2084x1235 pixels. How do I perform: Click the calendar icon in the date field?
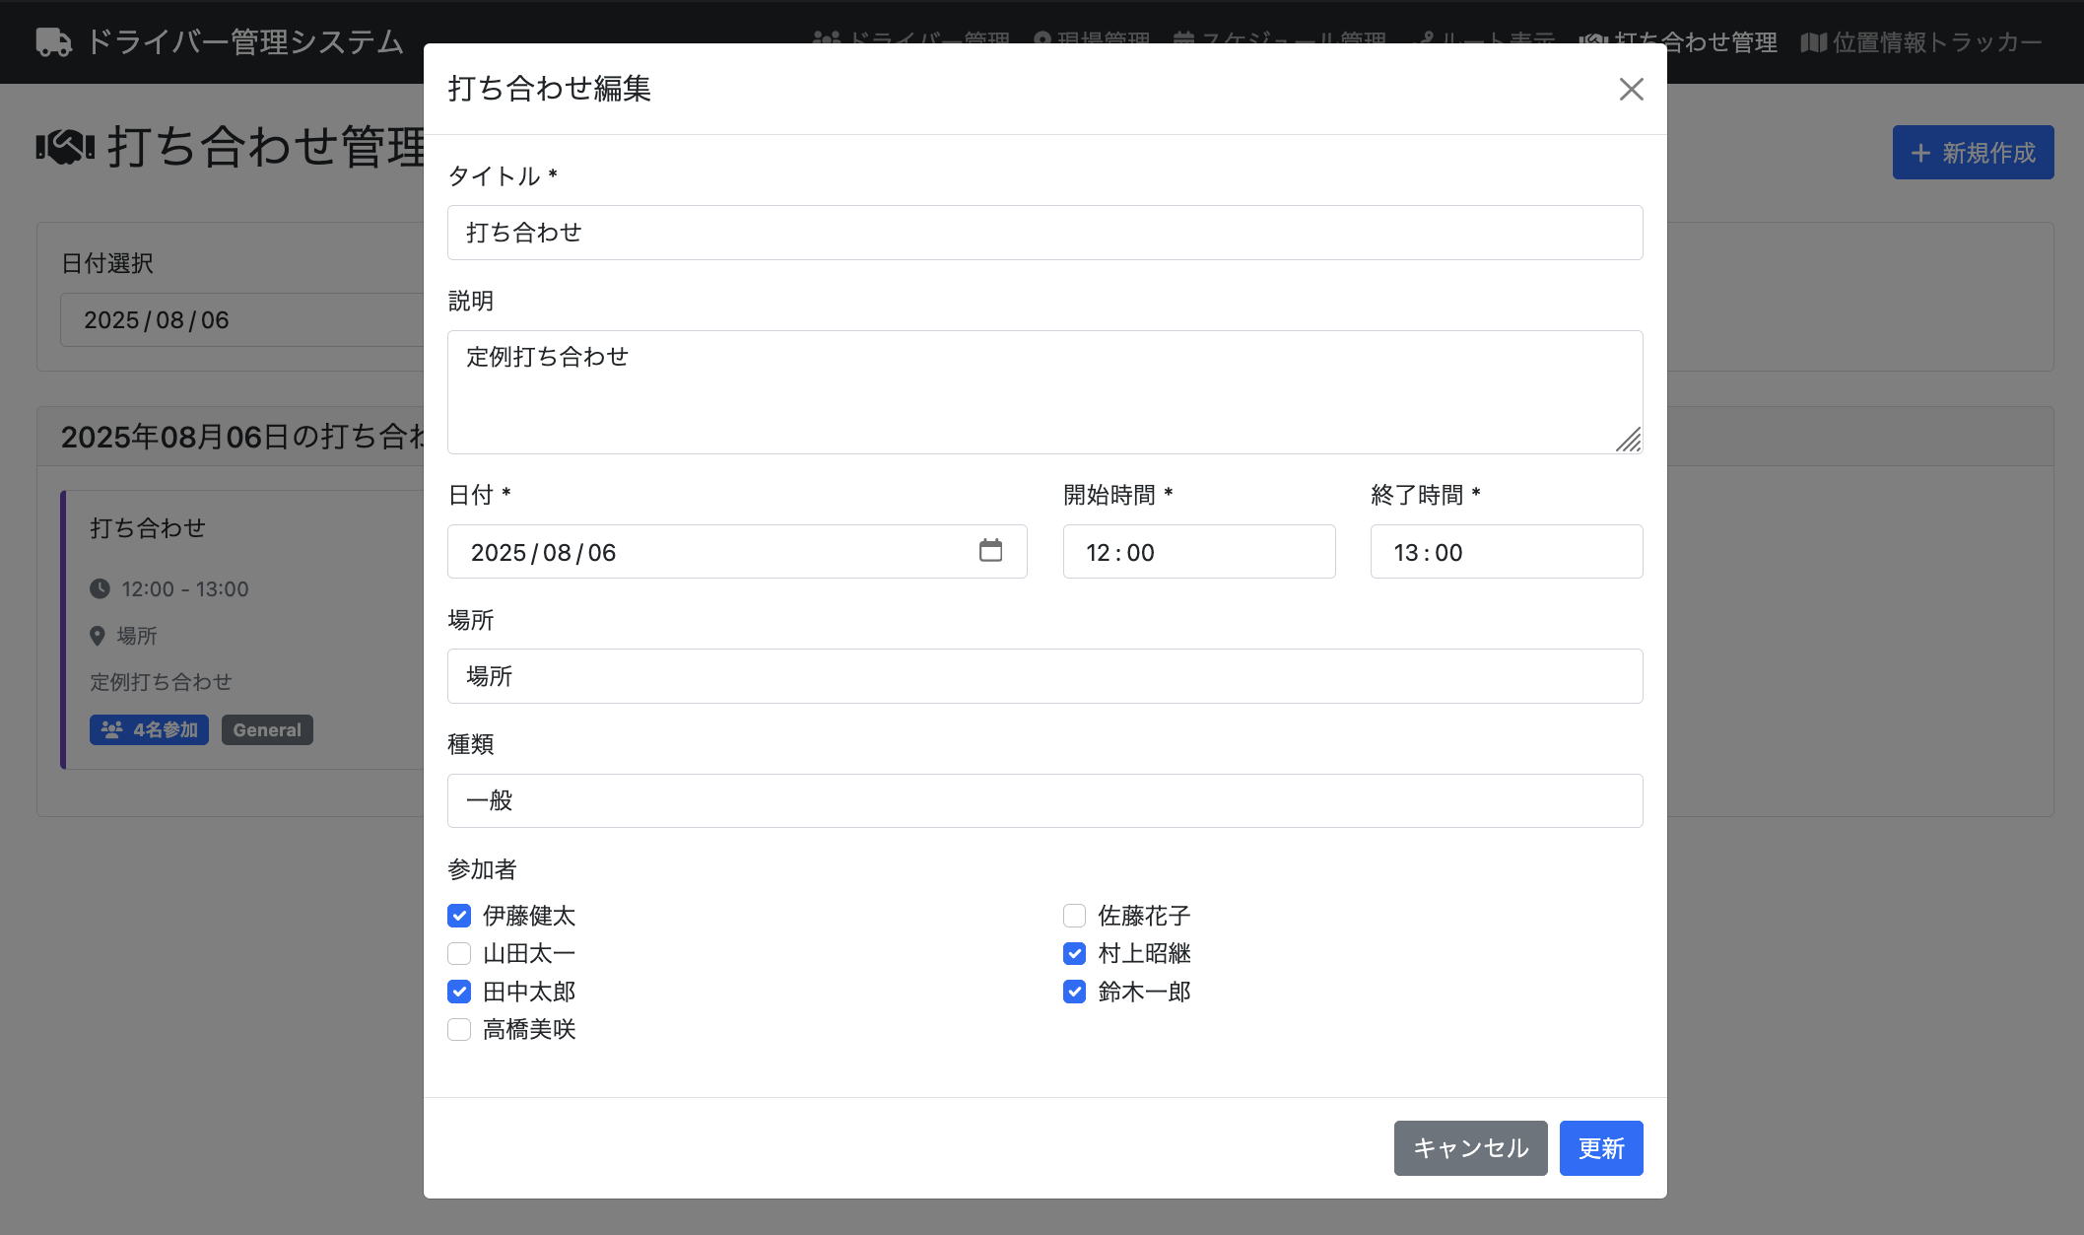click(x=990, y=551)
